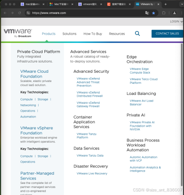Screen dimensions: 184x195
Task: Open Partner-Managed Services link
Action: tap(37, 175)
